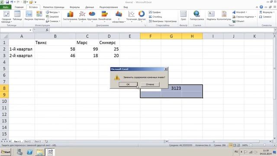
Task: Insert an Объект object
Action: coord(238,21)
